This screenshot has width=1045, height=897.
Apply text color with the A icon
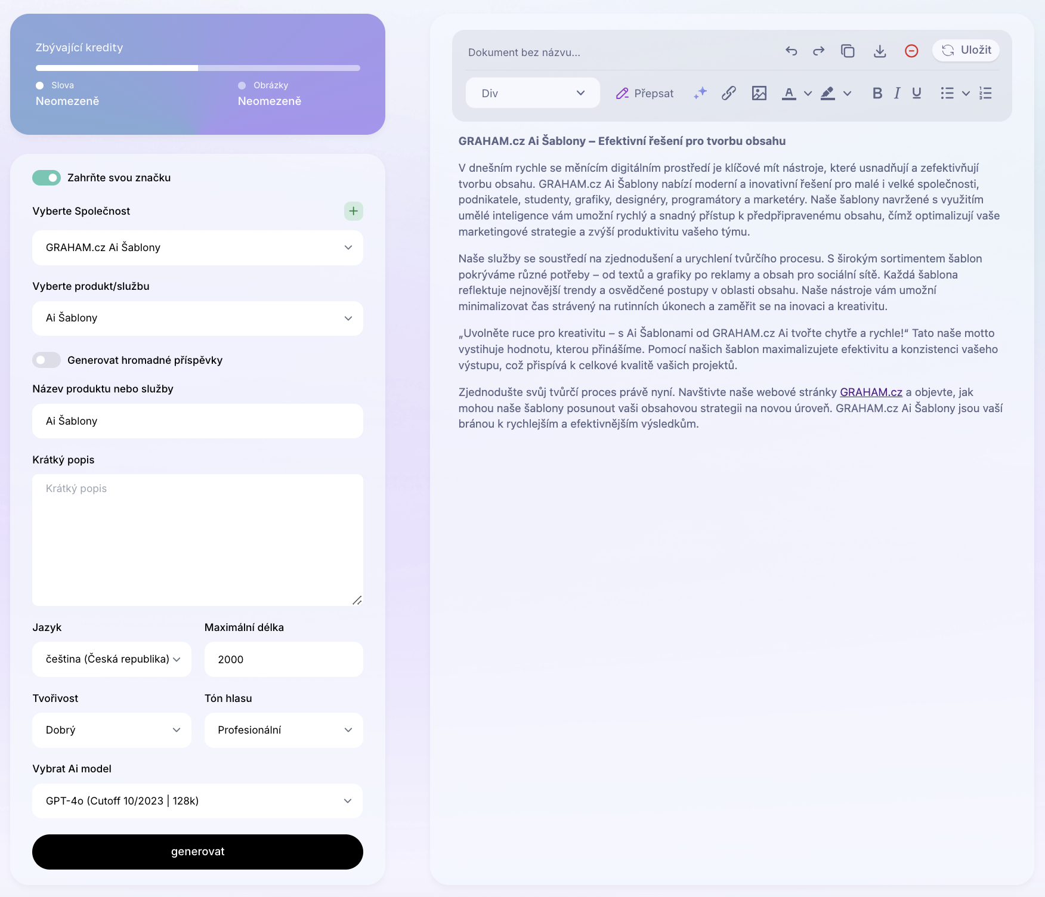789,93
